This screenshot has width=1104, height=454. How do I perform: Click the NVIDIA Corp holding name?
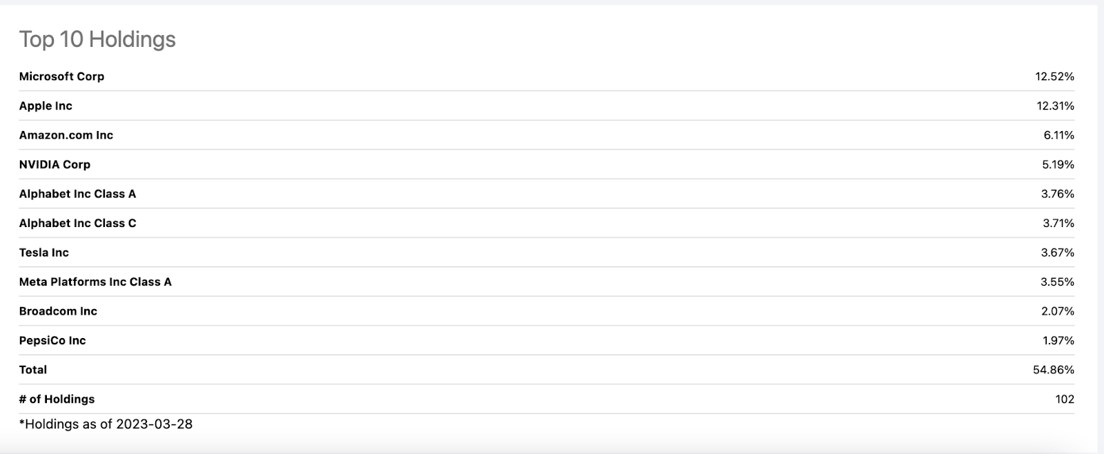pos(55,164)
